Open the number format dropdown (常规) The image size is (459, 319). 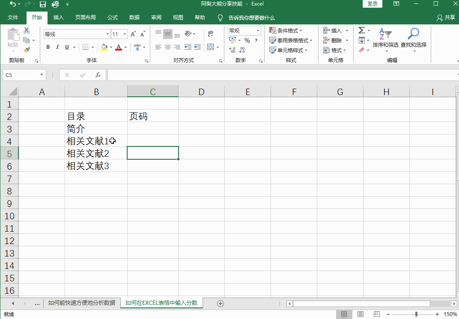258,30
